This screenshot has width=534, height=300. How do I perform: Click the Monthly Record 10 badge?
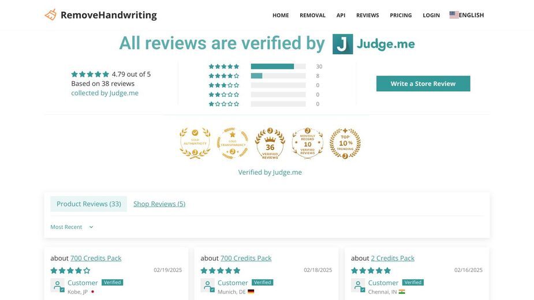coord(308,143)
